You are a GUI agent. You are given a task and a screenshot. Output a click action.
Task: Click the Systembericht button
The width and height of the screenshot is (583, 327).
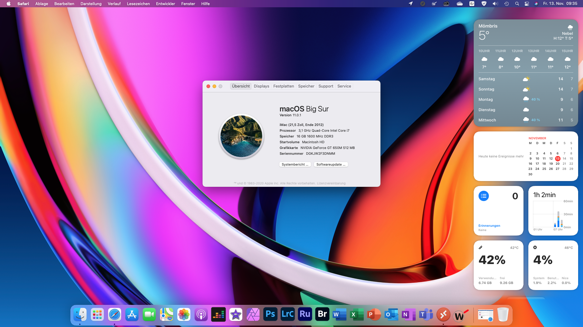(295, 164)
